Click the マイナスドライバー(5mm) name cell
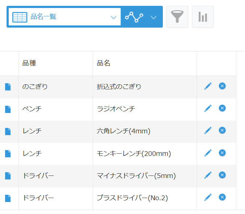The height and width of the screenshot is (214, 245). click(x=145, y=176)
